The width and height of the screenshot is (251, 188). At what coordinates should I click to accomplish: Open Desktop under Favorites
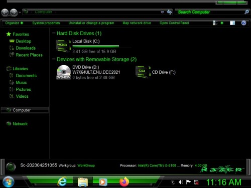[24, 41]
